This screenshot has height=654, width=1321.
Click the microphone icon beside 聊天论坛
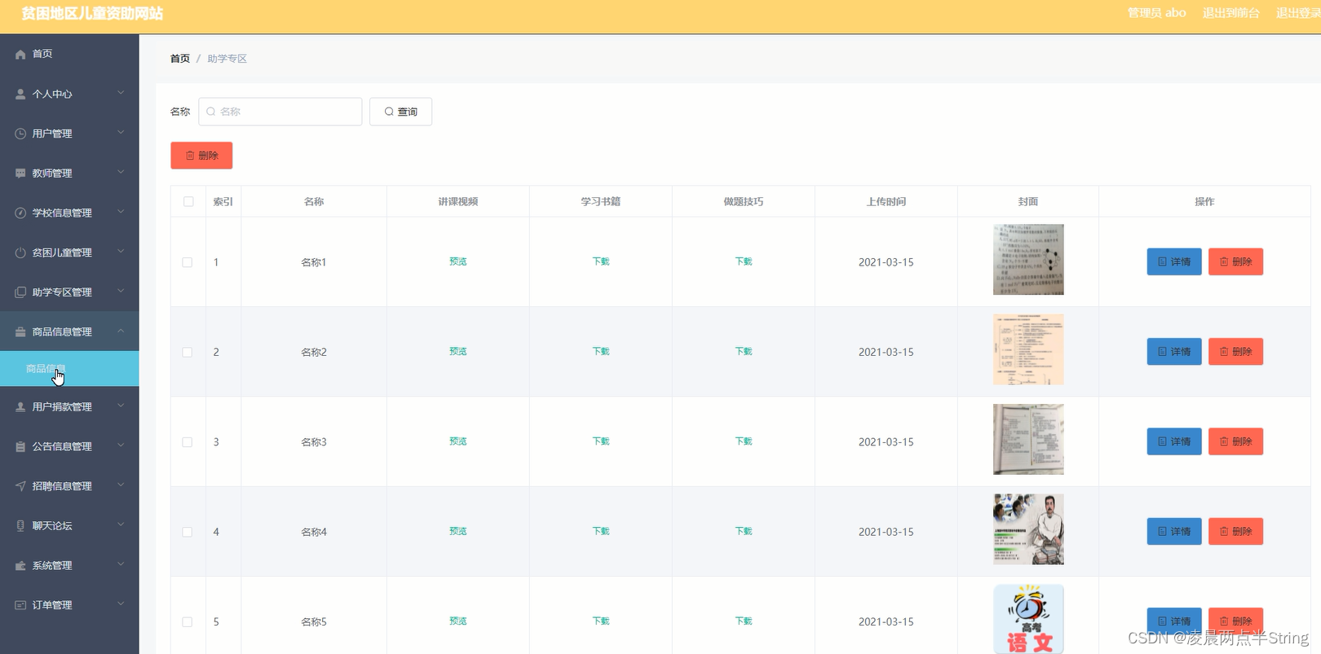[20, 525]
